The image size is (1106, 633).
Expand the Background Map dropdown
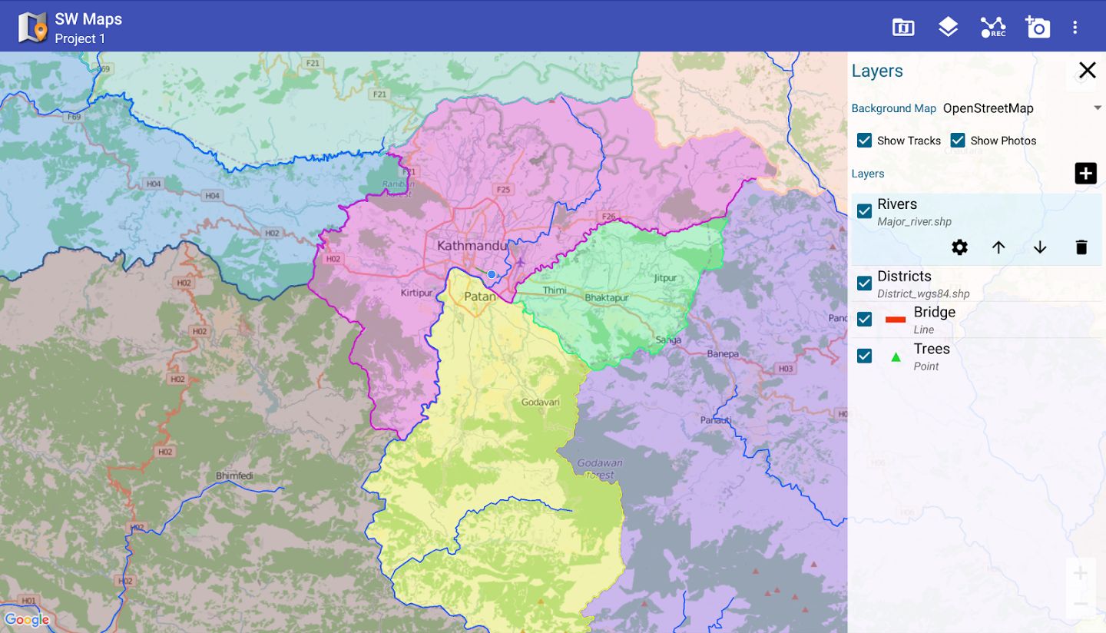[1097, 108]
